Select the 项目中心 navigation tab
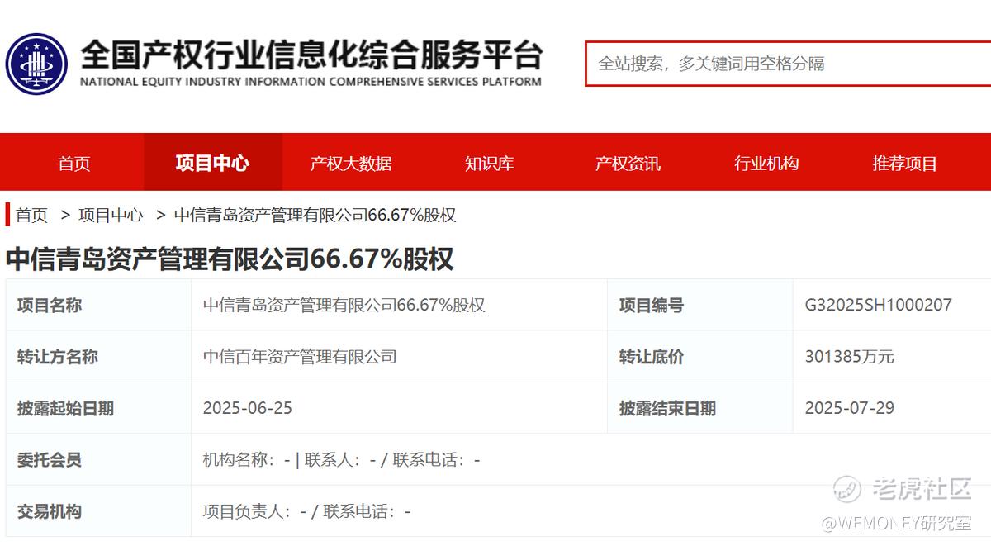Screen dimensions: 991x546 pos(212,163)
